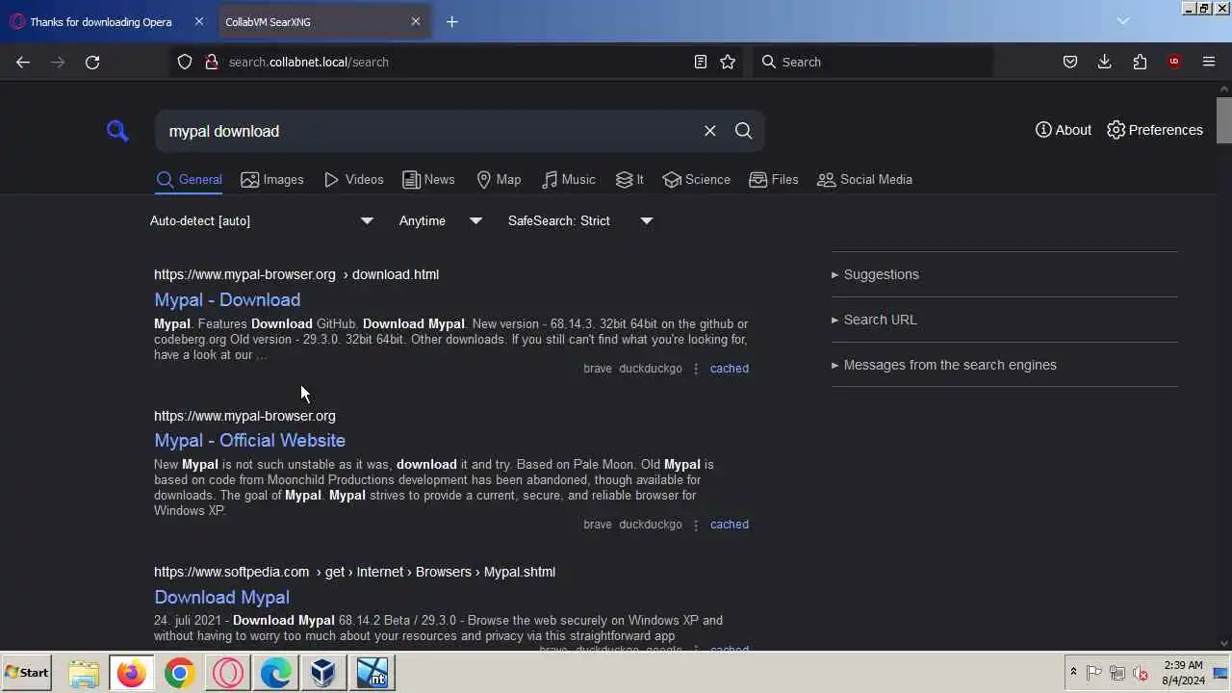Go to SearXNG home logo
The height and width of the screenshot is (693, 1232).
[x=117, y=131]
